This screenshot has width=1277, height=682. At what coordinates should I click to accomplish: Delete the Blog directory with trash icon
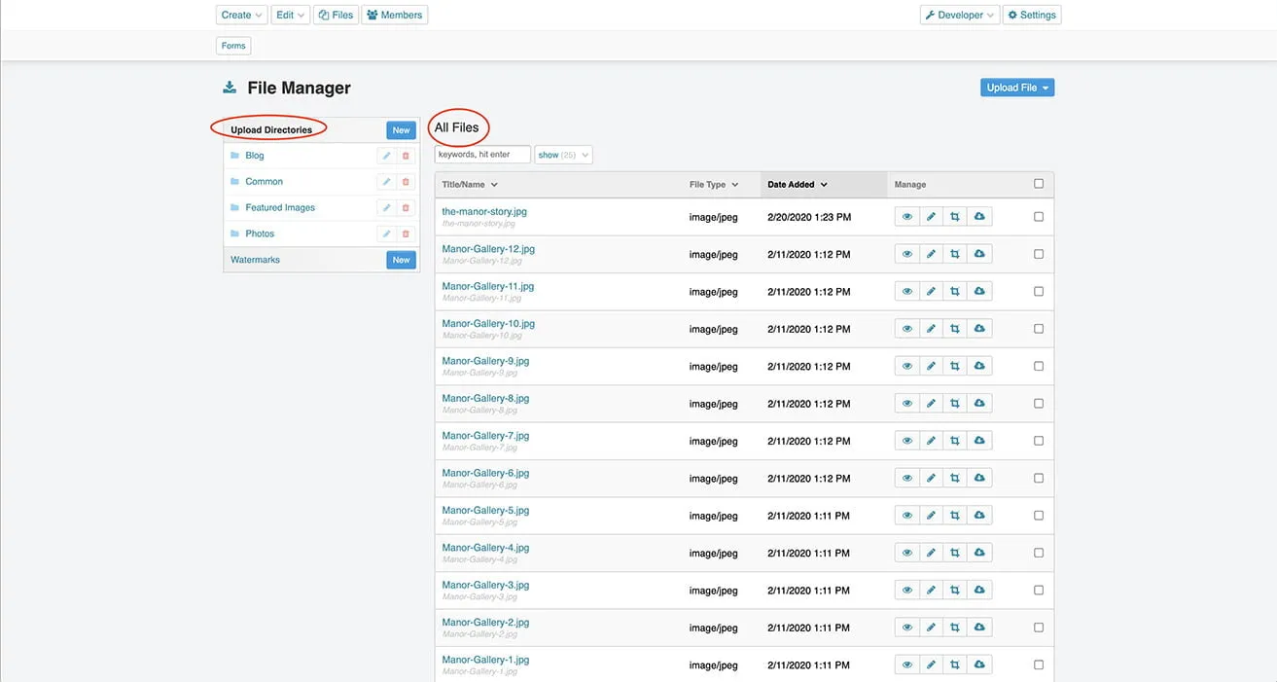click(x=406, y=156)
